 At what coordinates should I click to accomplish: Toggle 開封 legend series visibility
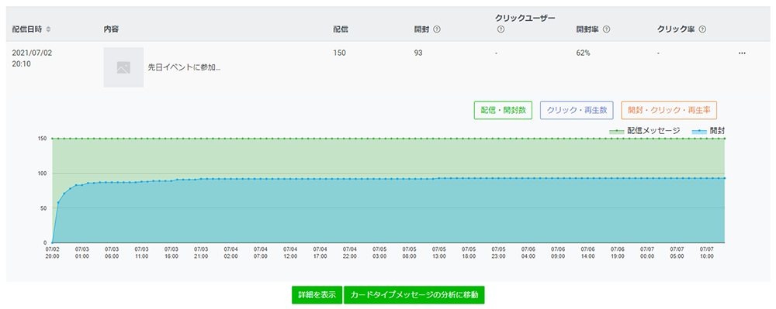708,132
